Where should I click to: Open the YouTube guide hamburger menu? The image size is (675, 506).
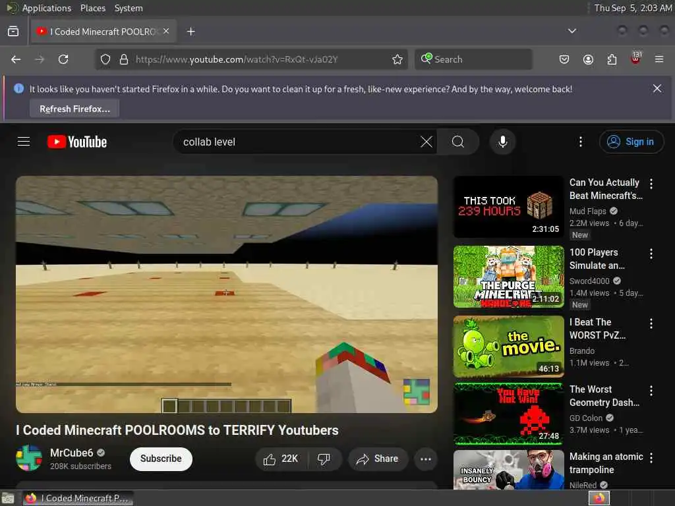pos(24,142)
